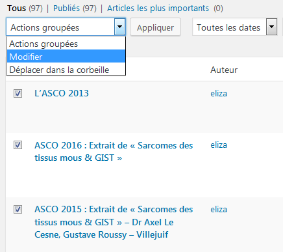Open the L'ASCO 2013 post title
Screen dimensions: 283x252
click(62, 93)
